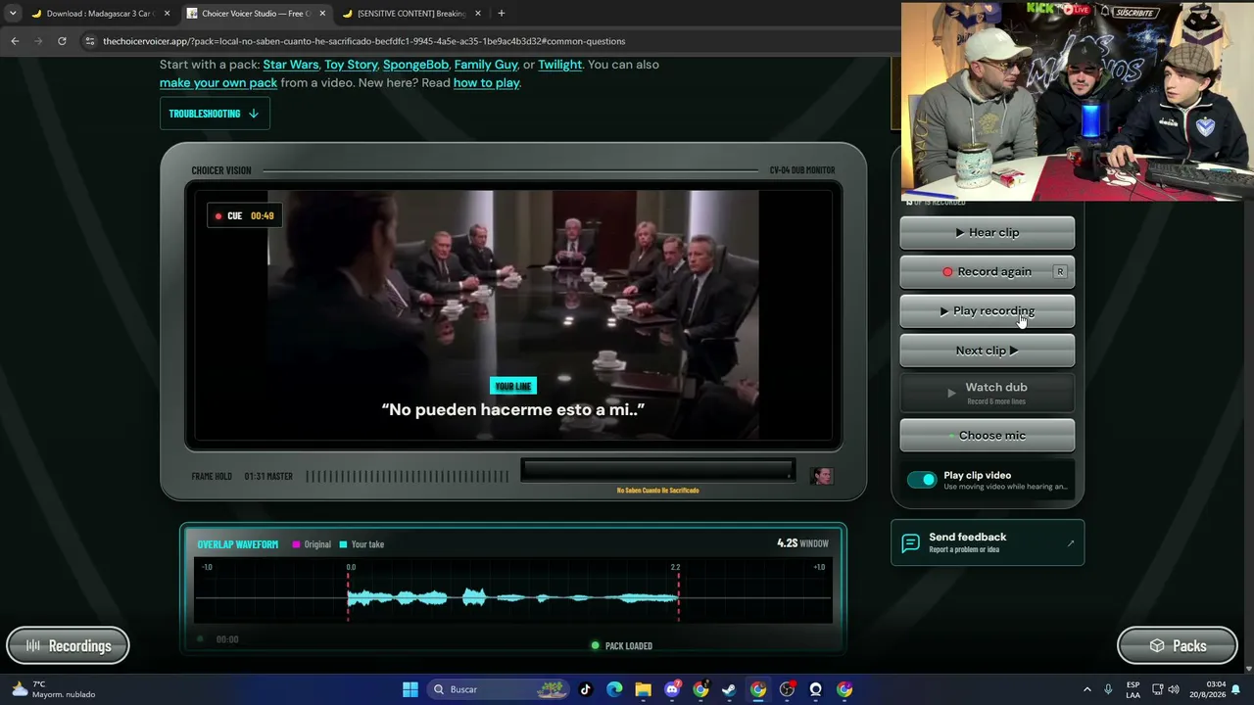Open Steam from the taskbar
The width and height of the screenshot is (1254, 705).
[x=729, y=689]
